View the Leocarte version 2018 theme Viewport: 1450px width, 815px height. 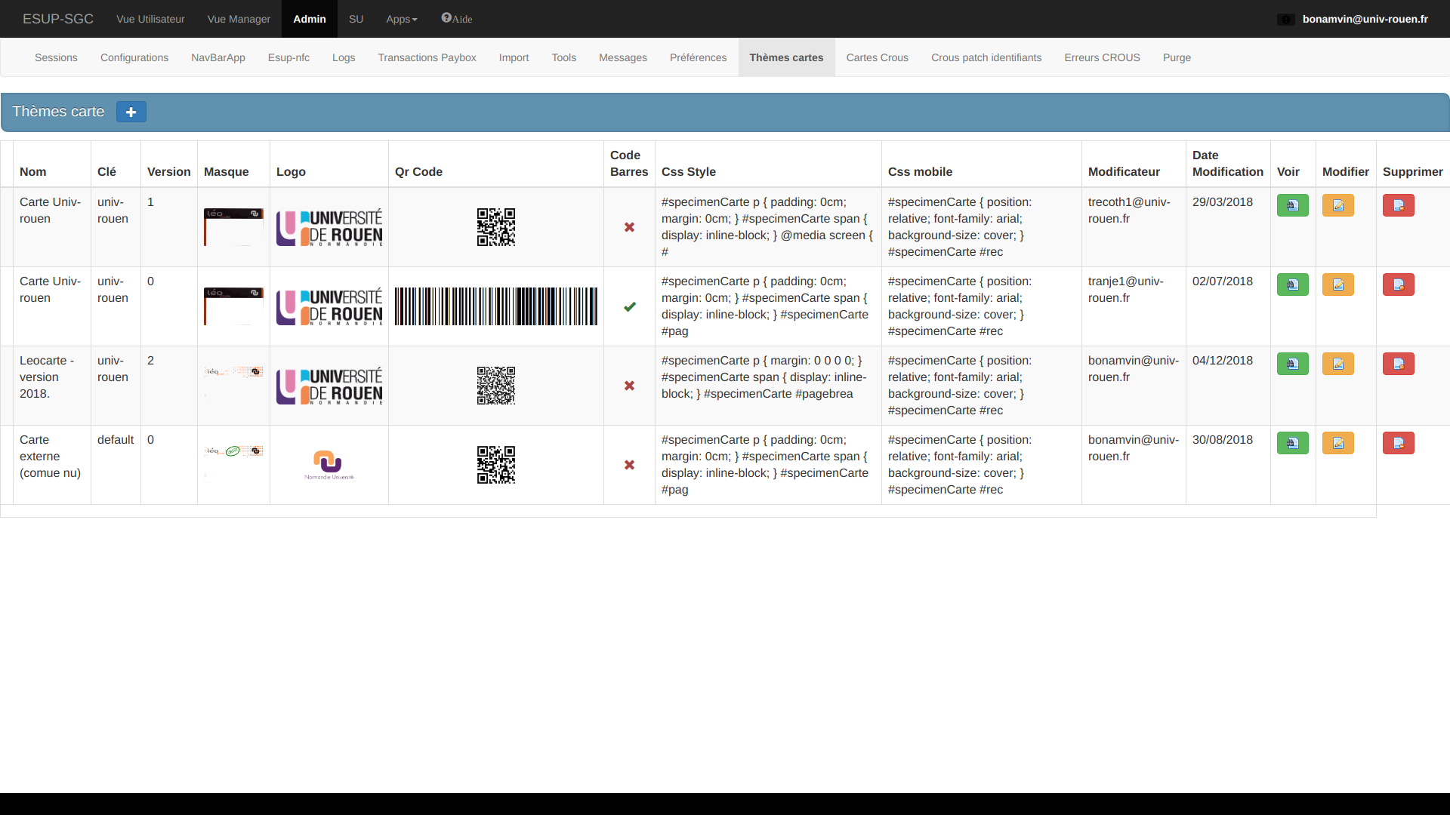pos(1292,364)
